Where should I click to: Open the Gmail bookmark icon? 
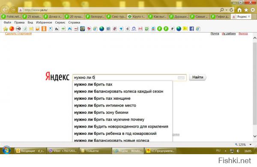[x=140, y=29]
